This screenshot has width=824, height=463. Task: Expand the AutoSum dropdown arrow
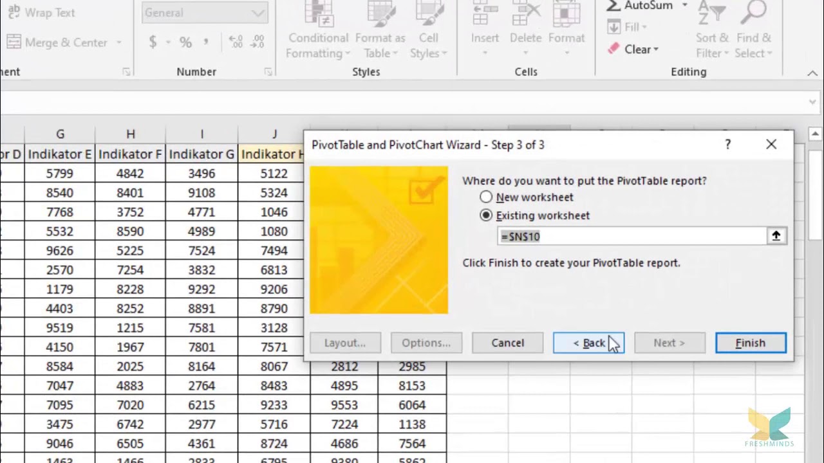tap(684, 5)
